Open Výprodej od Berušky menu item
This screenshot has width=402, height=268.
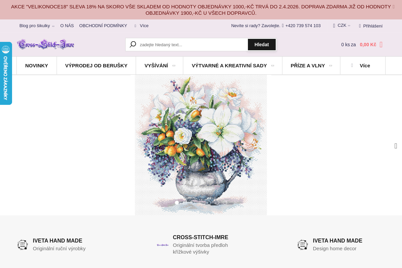tap(96, 66)
